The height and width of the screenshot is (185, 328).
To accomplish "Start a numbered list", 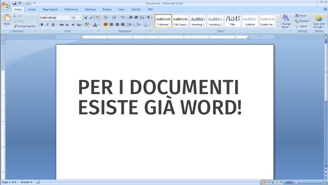I will coord(114,18).
